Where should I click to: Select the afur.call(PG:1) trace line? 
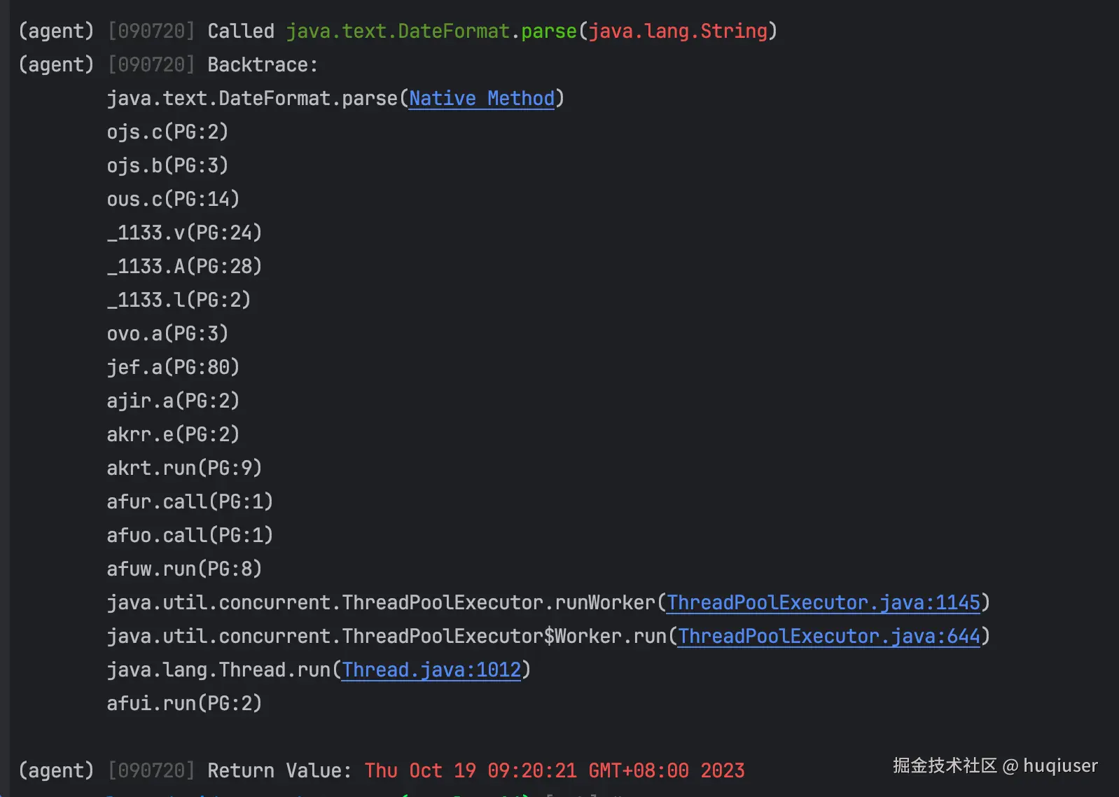[190, 502]
